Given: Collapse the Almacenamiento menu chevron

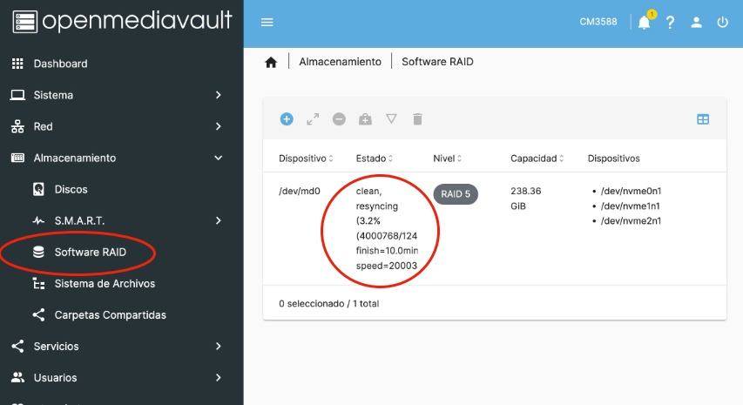Looking at the screenshot, I should pos(218,158).
